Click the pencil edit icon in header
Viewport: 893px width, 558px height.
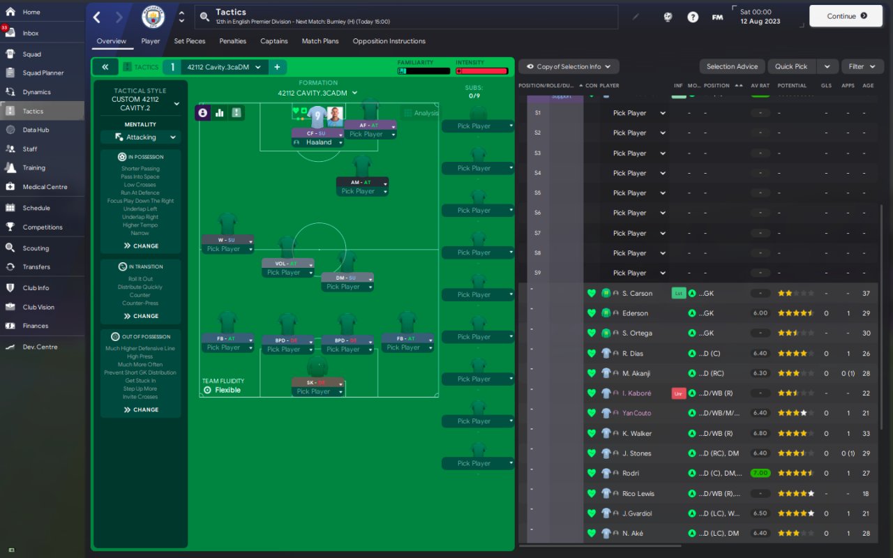pos(635,17)
